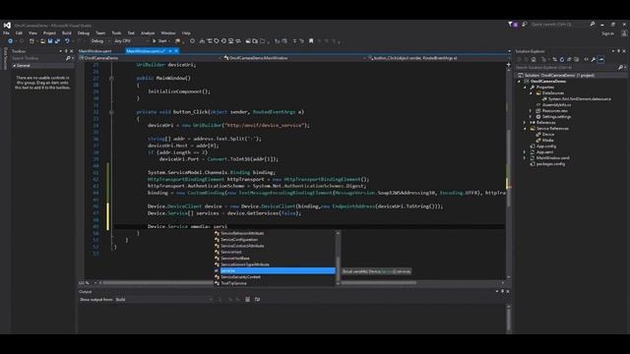Open the Any CPU platform dropdown
The width and height of the screenshot is (630, 354).
click(131, 41)
